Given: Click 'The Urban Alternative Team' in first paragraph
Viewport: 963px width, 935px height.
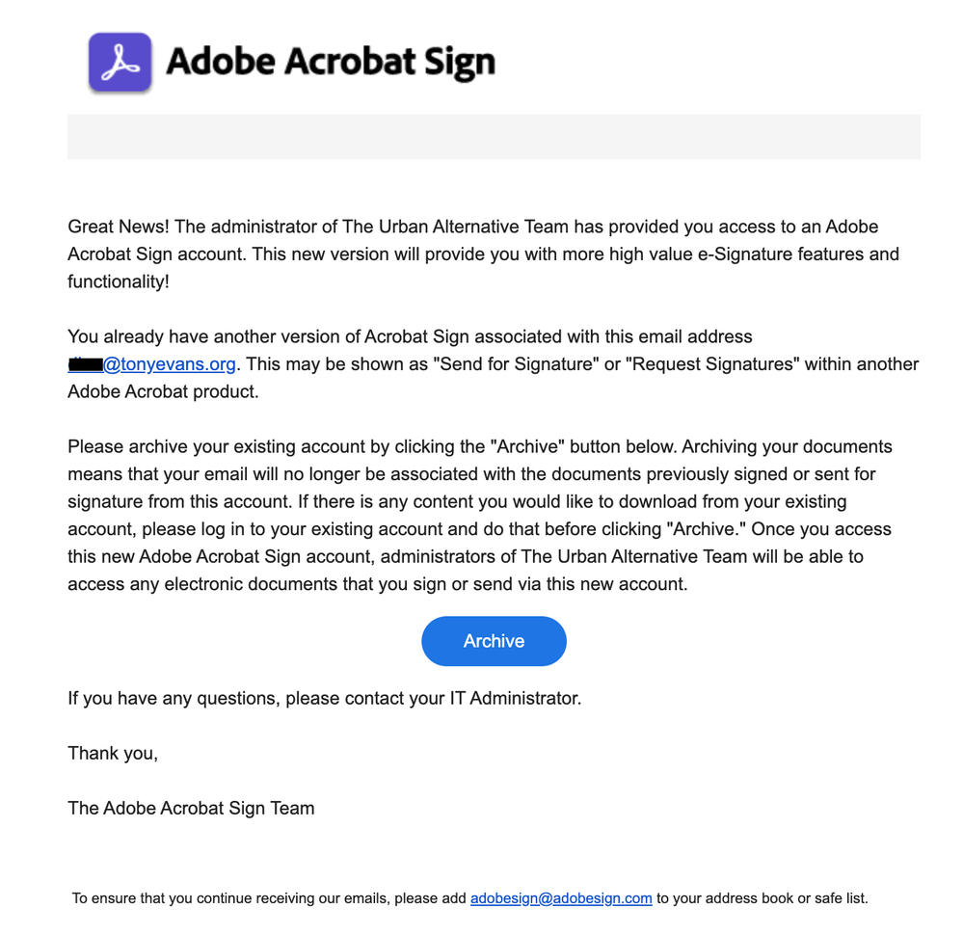Looking at the screenshot, I should click(455, 227).
